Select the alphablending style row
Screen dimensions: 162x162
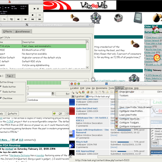43,65
